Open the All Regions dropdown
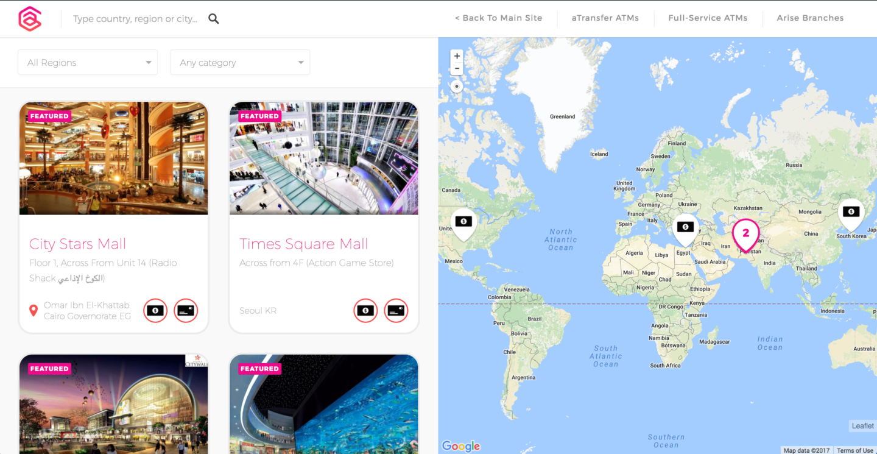 point(88,63)
